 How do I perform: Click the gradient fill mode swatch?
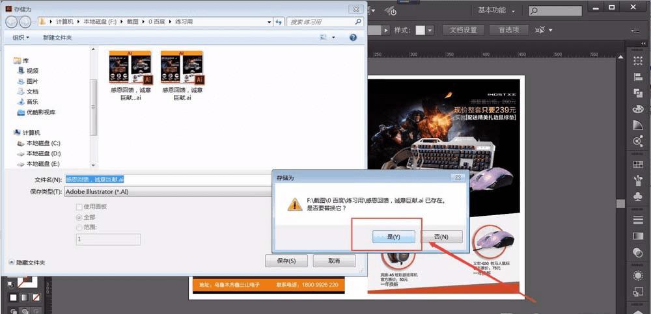pyautogui.click(x=25, y=297)
